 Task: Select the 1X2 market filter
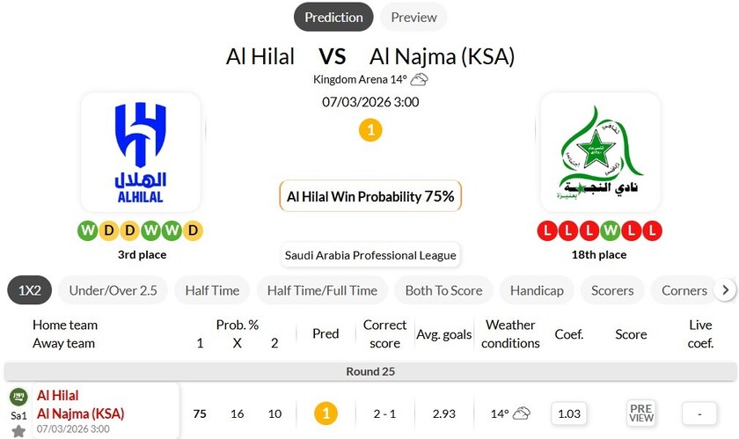30,290
